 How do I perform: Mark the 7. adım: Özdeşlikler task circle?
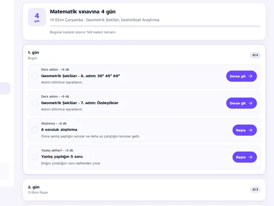[35, 103]
